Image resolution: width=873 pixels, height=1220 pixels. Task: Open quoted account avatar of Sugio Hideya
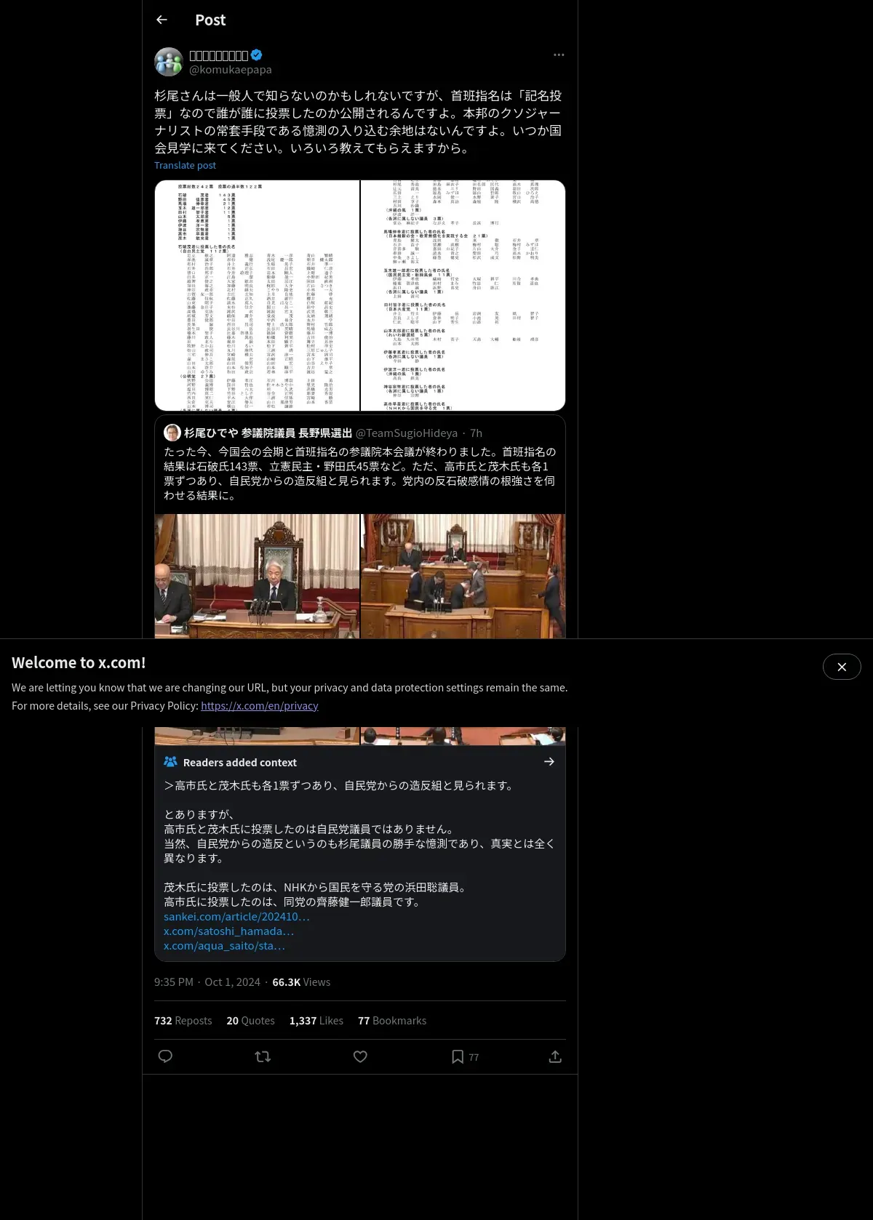[172, 433]
